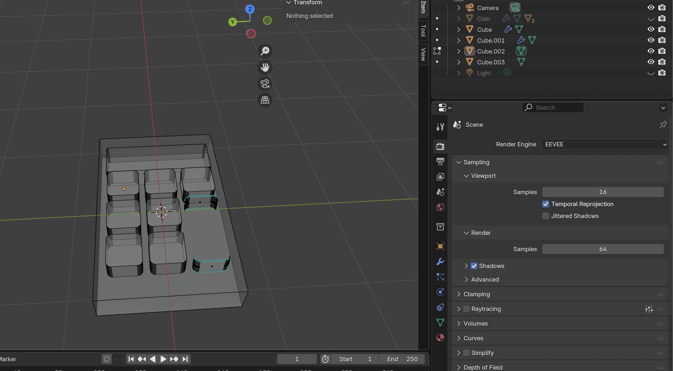The image size is (673, 371).
Task: Open the Render Engine EEVEE dropdown
Action: (605, 144)
